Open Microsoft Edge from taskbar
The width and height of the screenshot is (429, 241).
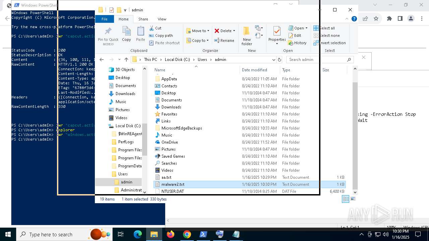[x=138, y=234]
